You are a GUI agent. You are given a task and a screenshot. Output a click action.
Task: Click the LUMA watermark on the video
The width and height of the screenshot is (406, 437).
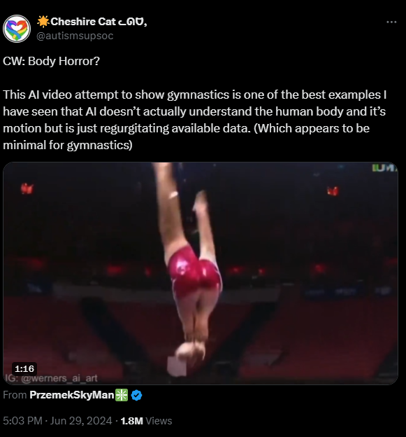(384, 168)
